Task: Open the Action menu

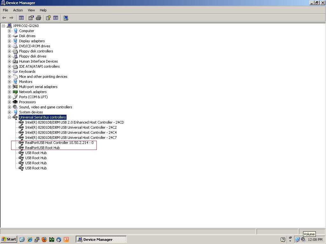Action: [x=18, y=10]
